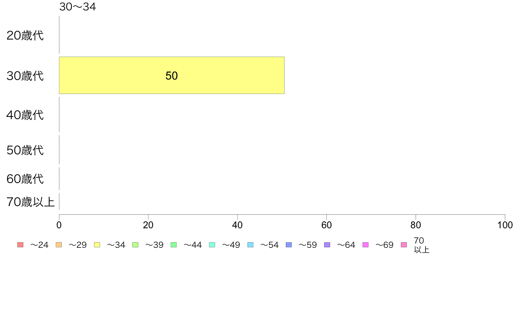Select the 20歳代 axis label
Viewport: 517px width, 320px height.
coord(25,36)
